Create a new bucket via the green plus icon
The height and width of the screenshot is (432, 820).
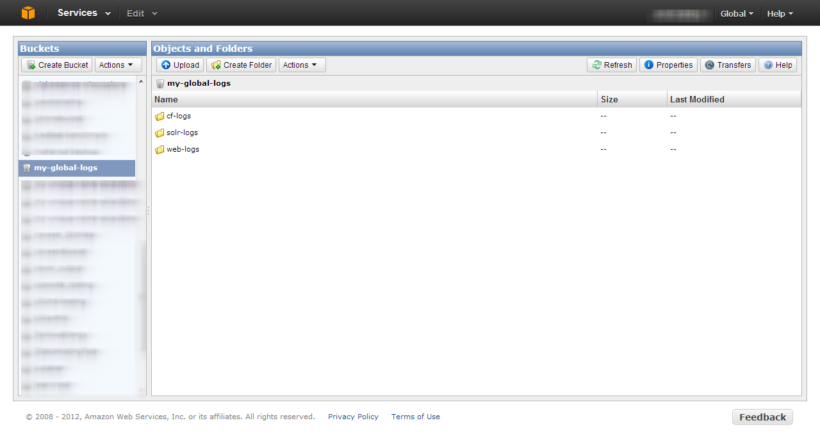[x=31, y=65]
